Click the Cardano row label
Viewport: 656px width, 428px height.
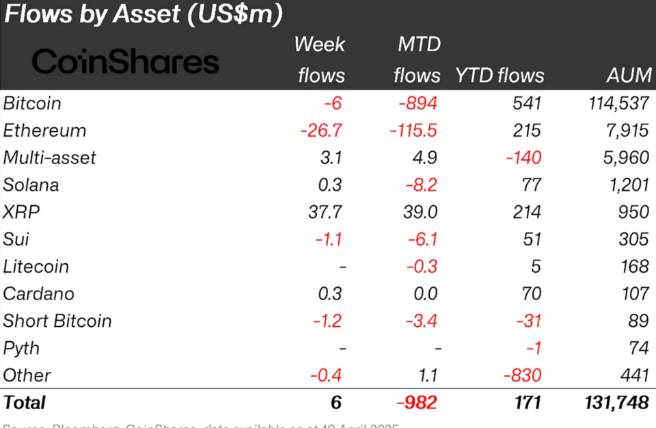(38, 294)
